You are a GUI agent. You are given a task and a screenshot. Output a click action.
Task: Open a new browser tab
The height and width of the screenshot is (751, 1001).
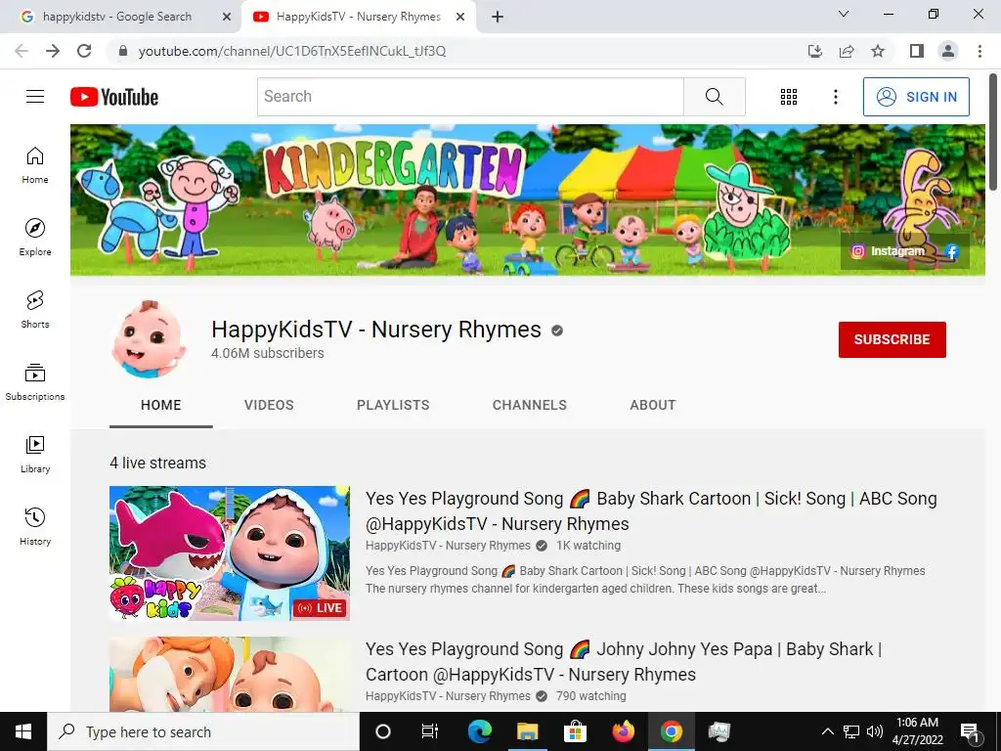click(x=498, y=18)
